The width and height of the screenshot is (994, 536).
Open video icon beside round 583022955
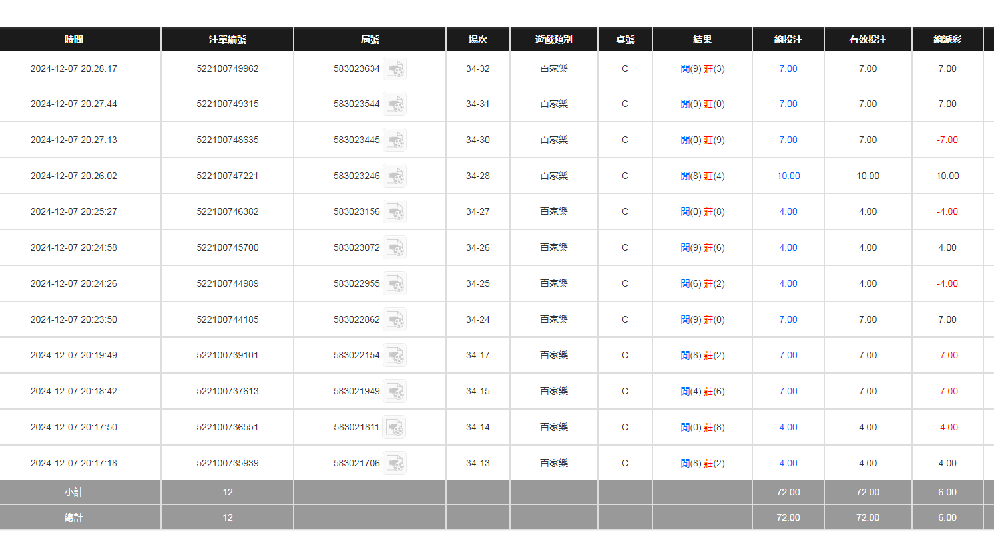pyautogui.click(x=395, y=284)
